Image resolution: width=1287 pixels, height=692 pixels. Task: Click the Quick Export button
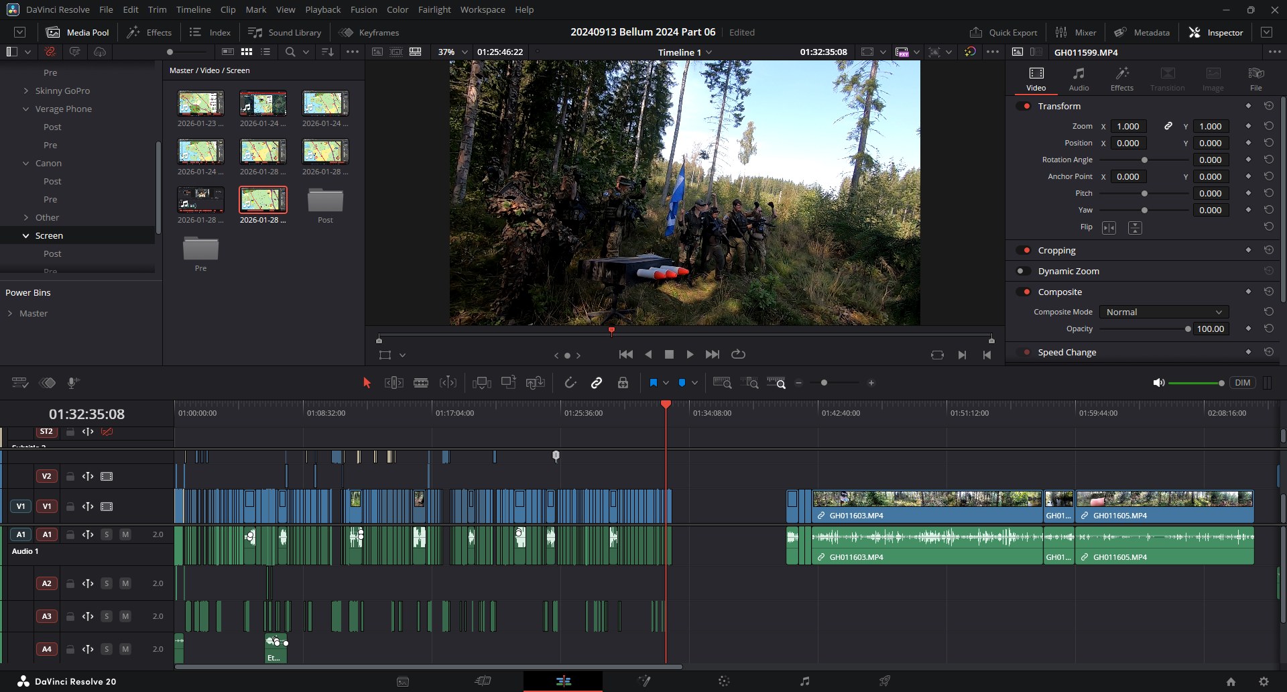tap(1003, 32)
